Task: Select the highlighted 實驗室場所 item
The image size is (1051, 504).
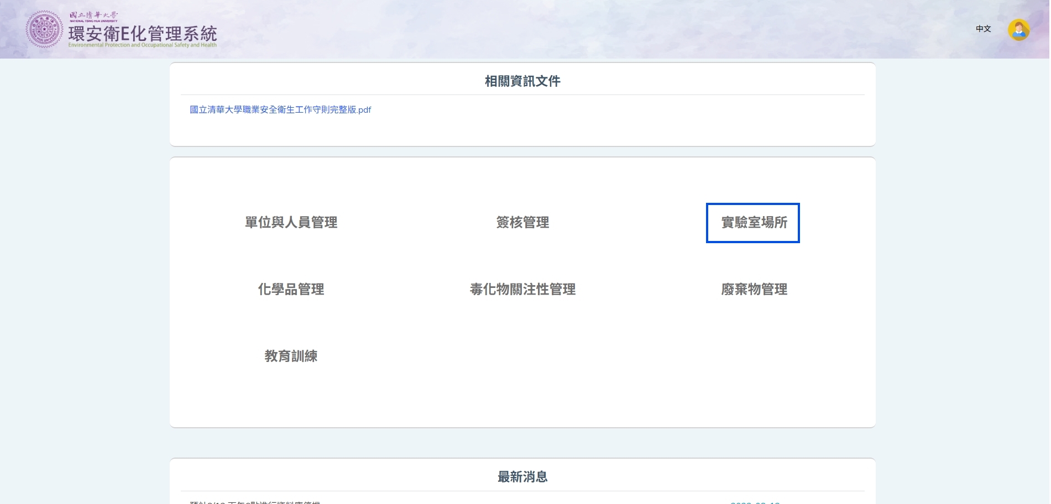Action: (x=753, y=223)
